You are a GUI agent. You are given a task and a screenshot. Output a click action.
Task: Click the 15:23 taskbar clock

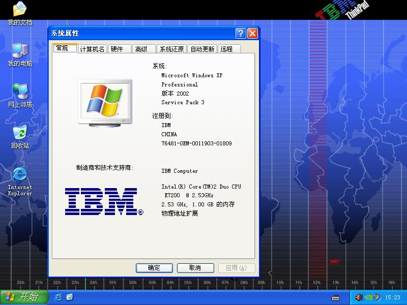(392, 297)
